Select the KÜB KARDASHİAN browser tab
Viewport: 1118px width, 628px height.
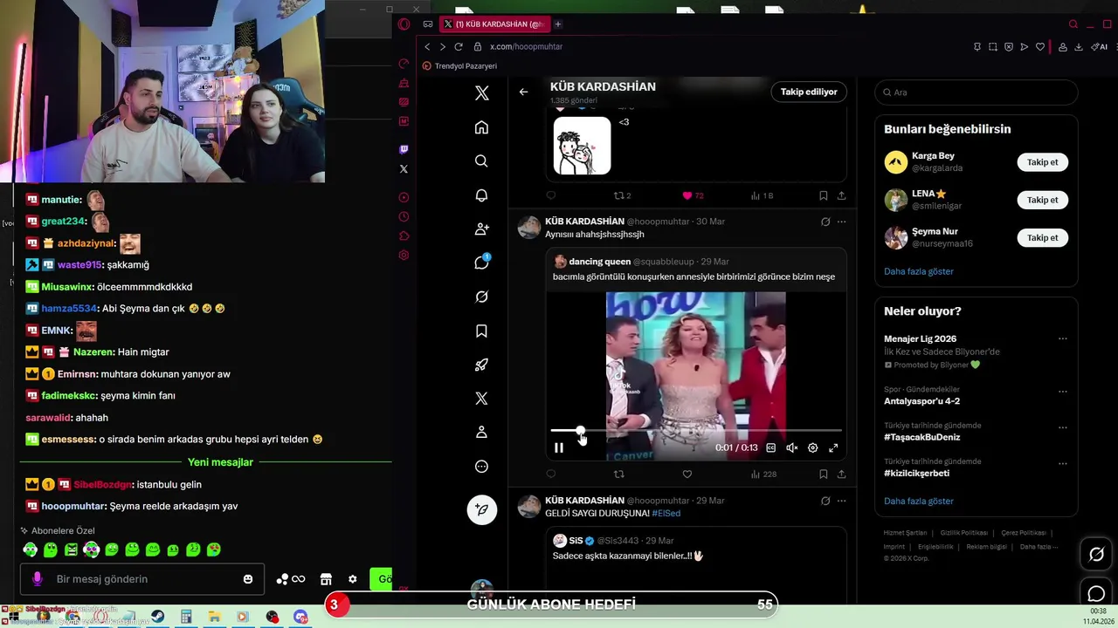(x=493, y=24)
